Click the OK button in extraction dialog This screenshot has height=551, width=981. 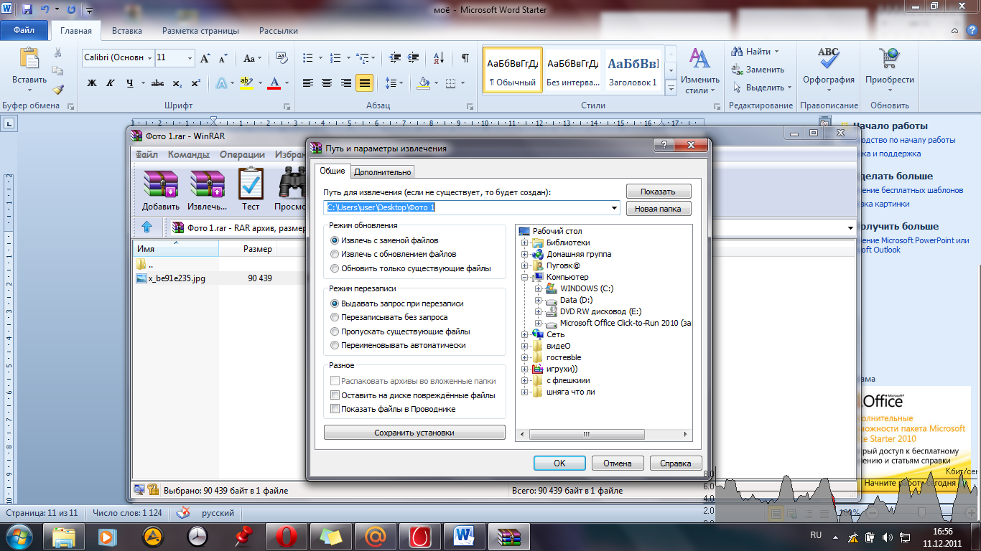coord(559,463)
